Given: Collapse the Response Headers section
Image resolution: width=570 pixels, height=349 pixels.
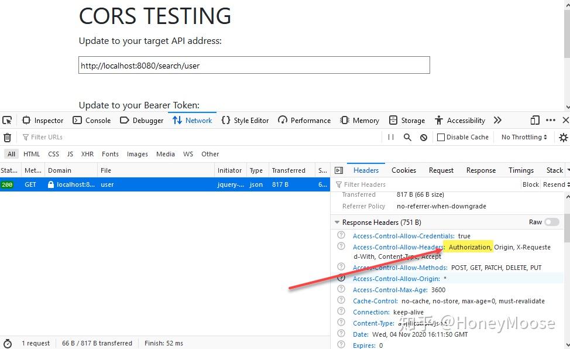Looking at the screenshot, I should (336, 222).
